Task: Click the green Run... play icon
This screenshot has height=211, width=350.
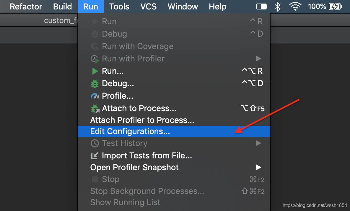Action: pyautogui.click(x=95, y=71)
